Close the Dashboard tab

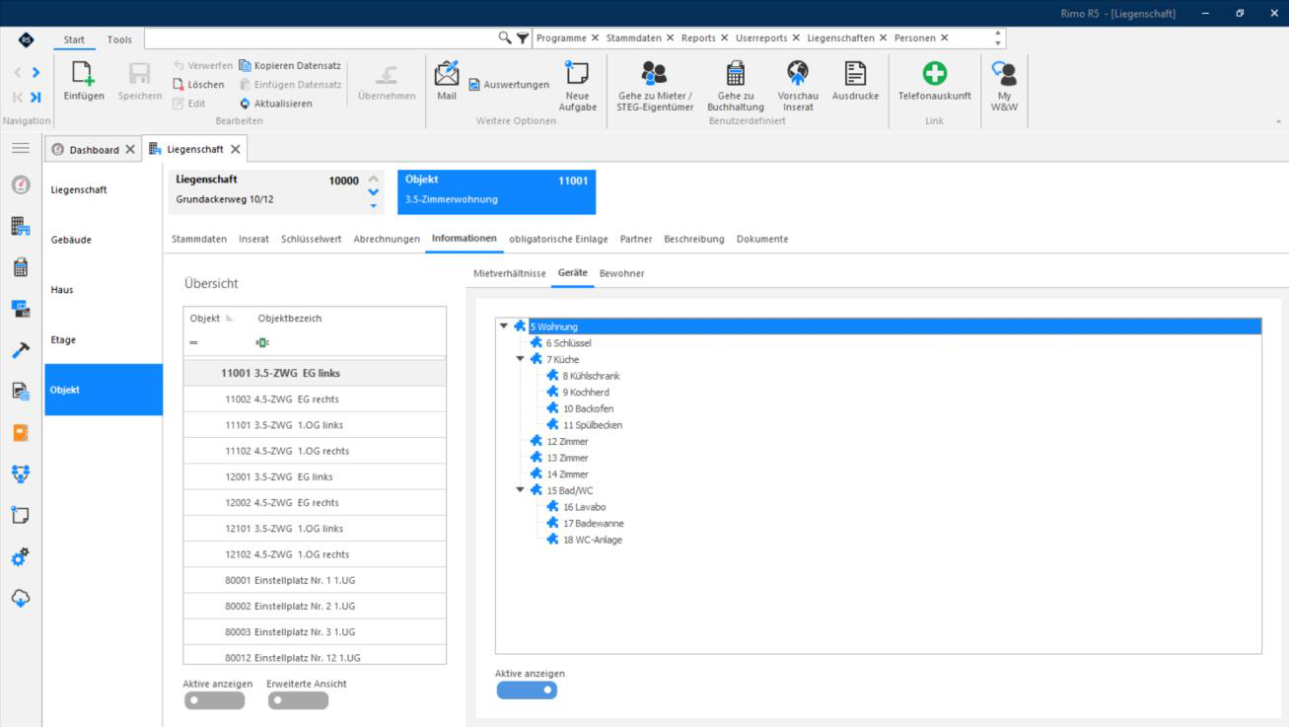tap(130, 150)
